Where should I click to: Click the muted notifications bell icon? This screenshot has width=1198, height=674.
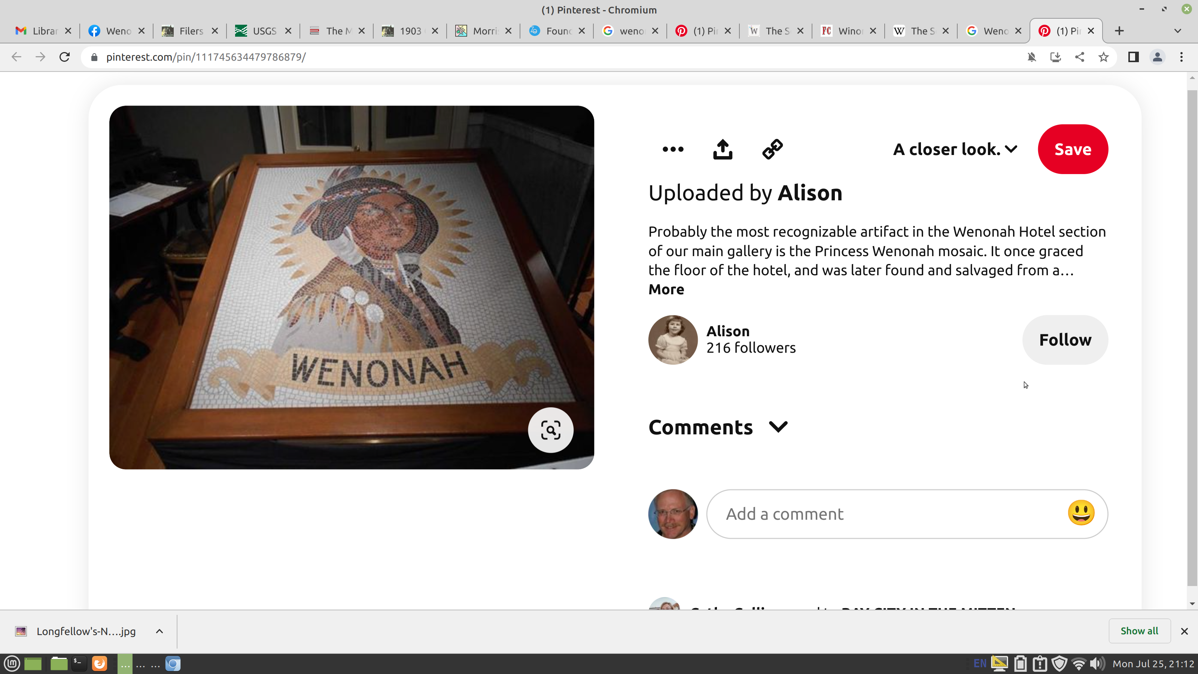1031,57
